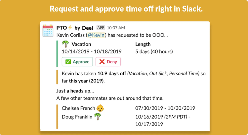The image size is (248, 135).
Task: Click the 07/30/2019 - 10/30/2019 date range
Action: (x=165, y=108)
